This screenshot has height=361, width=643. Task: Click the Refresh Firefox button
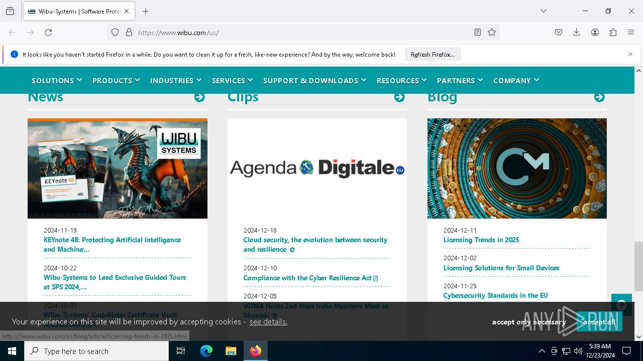433,54
